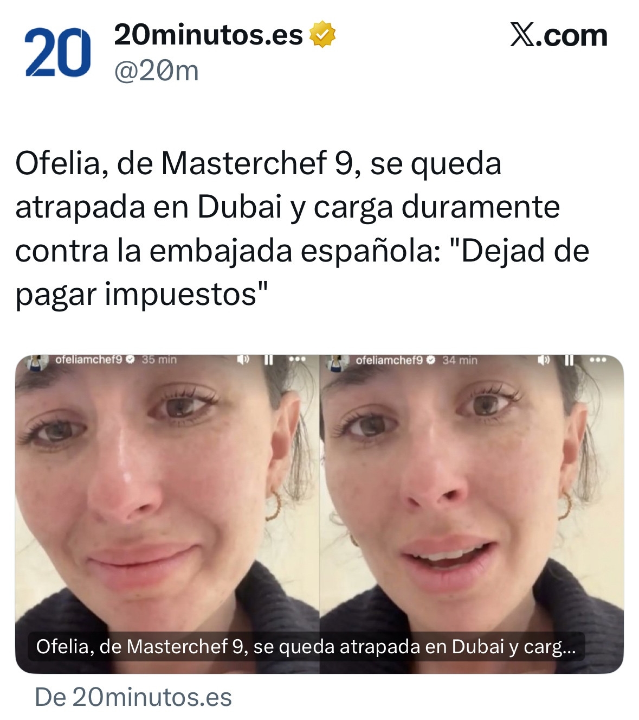
Task: Click the gold verified badge
Action: pyautogui.click(x=322, y=35)
